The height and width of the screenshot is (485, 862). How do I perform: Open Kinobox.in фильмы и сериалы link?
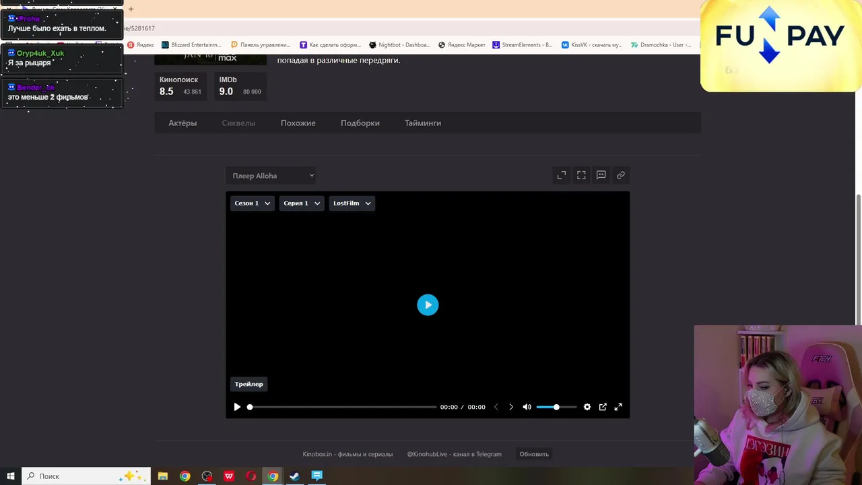click(347, 454)
